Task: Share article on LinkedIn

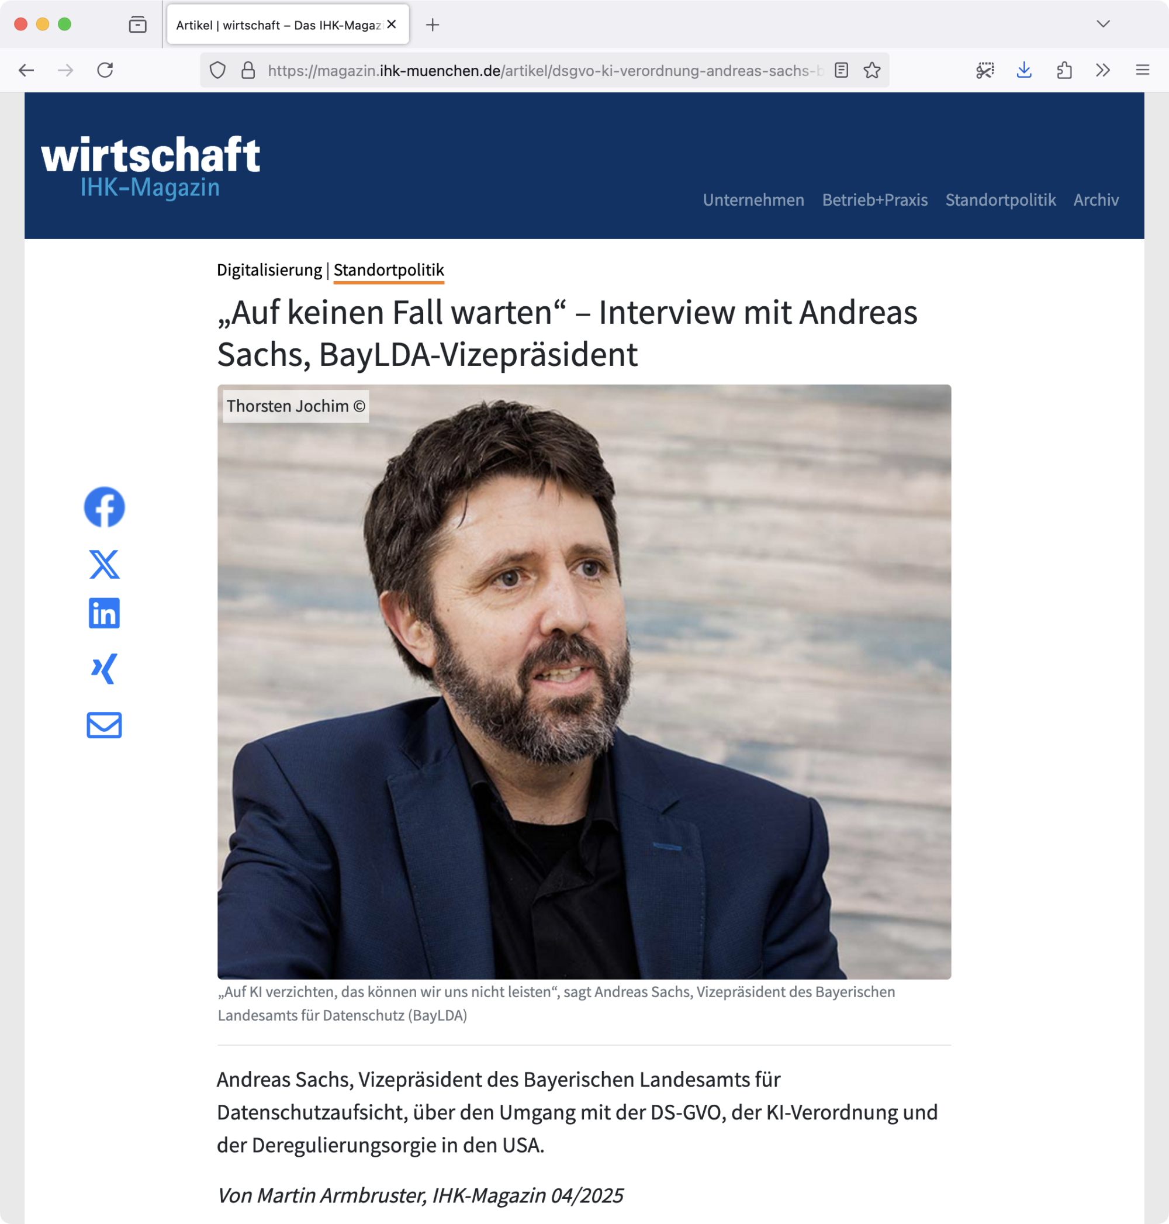Action: tap(104, 613)
